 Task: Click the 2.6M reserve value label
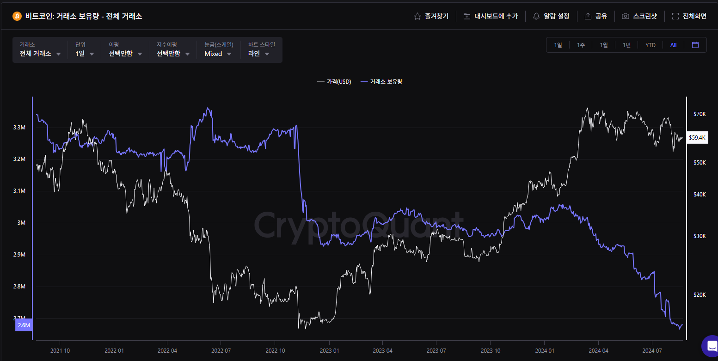point(24,325)
